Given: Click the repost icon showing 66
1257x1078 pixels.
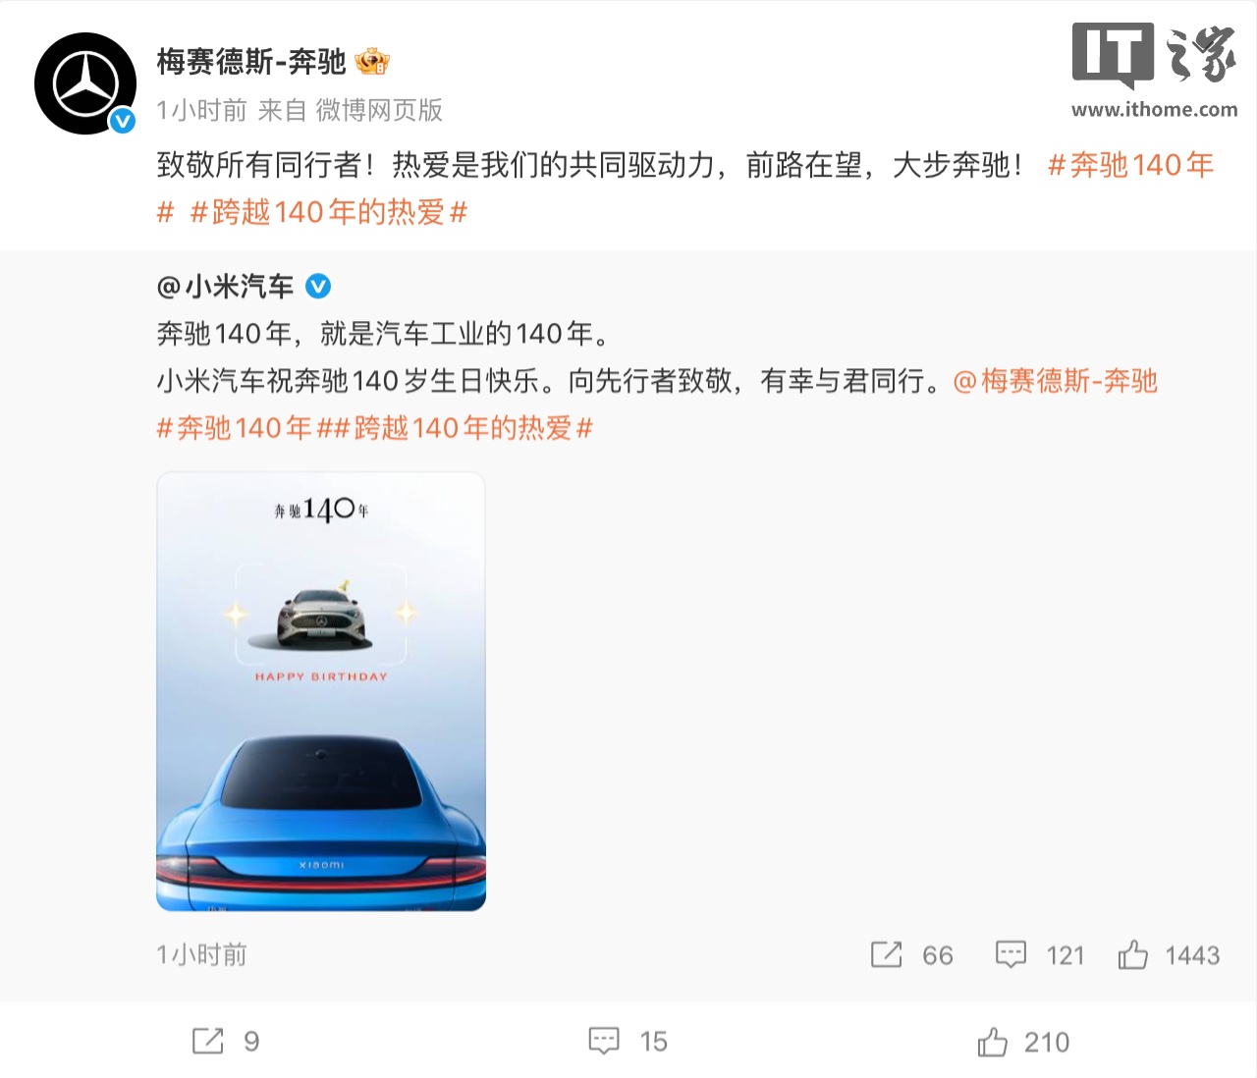Looking at the screenshot, I should [x=886, y=954].
